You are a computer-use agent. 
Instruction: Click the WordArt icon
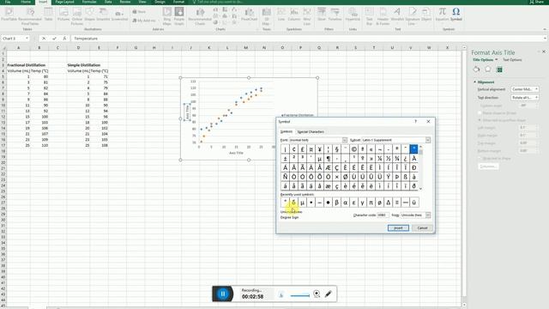(x=397, y=13)
